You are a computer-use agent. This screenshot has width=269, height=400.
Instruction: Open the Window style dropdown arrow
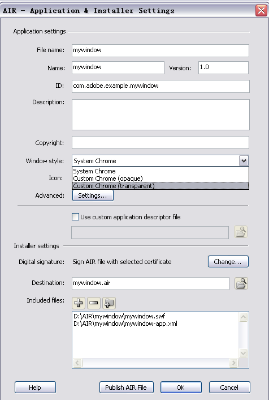click(x=244, y=161)
